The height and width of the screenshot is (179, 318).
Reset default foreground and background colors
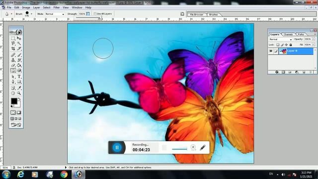click(x=12, y=106)
